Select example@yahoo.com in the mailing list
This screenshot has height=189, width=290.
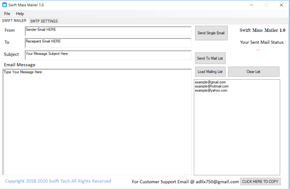(x=211, y=90)
